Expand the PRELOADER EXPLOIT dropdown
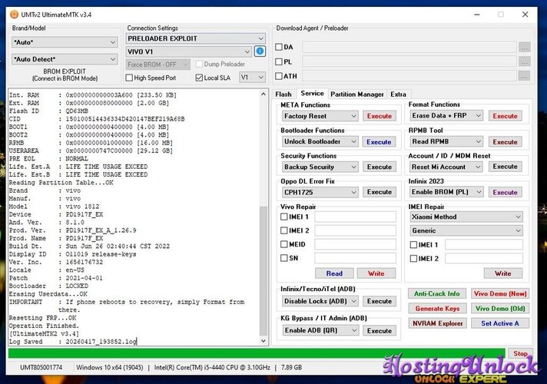Screen dimensions: 547x384 (195, 38)
